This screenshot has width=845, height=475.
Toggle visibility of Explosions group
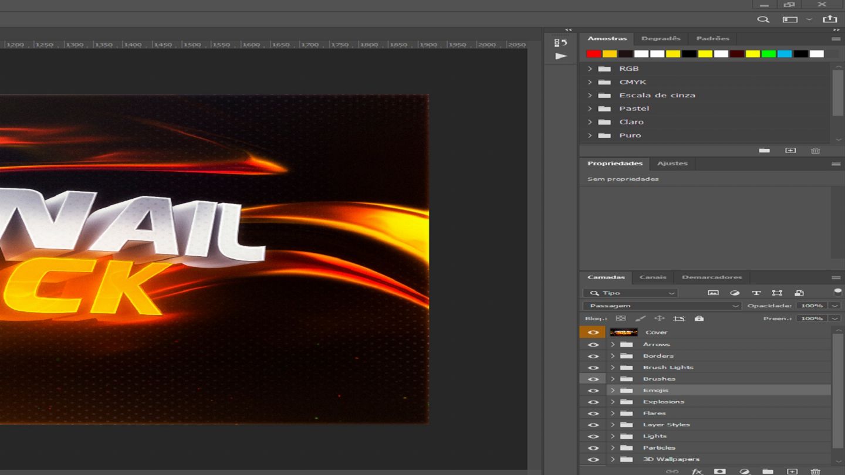pos(593,402)
